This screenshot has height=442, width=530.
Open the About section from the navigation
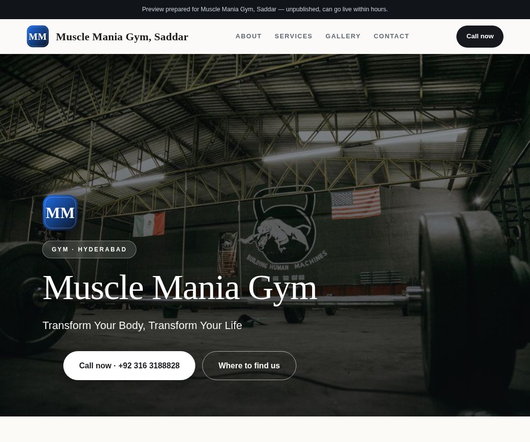(248, 36)
